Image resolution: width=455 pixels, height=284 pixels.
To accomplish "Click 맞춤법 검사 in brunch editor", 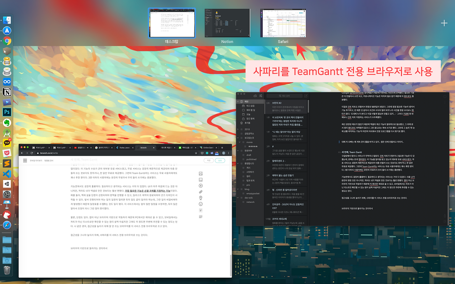I will pos(49,160).
